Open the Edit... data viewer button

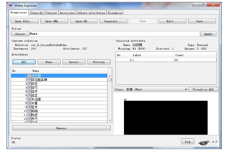[172, 21]
